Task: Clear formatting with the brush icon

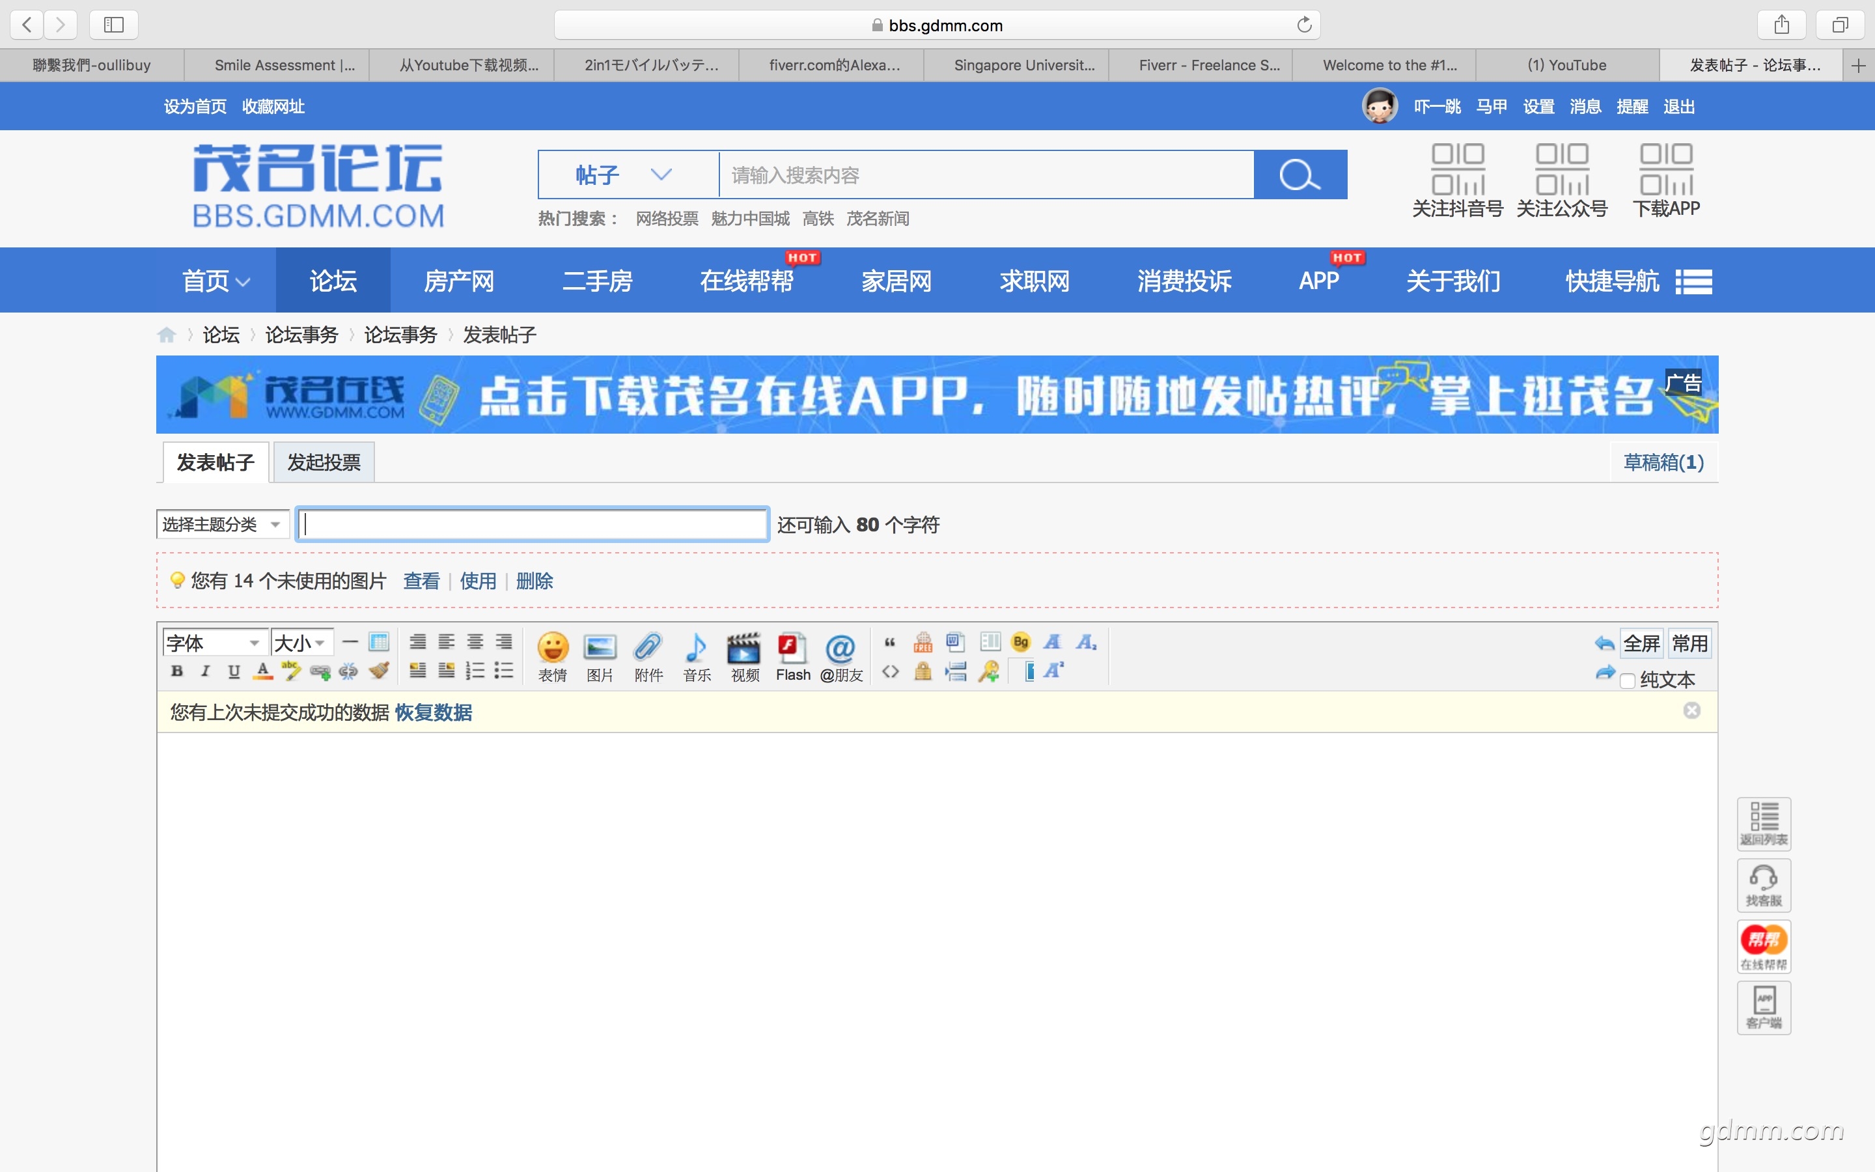Action: click(379, 671)
